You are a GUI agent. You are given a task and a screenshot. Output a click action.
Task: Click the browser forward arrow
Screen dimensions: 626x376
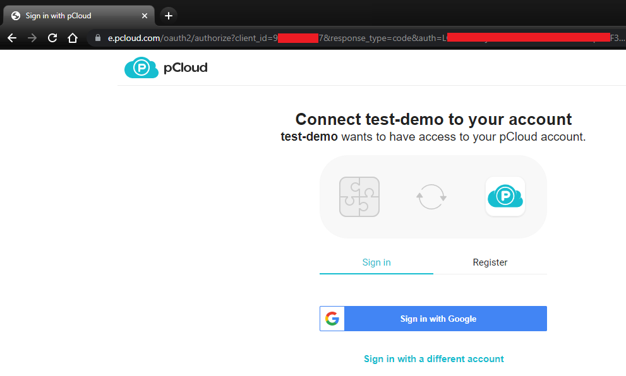click(32, 38)
